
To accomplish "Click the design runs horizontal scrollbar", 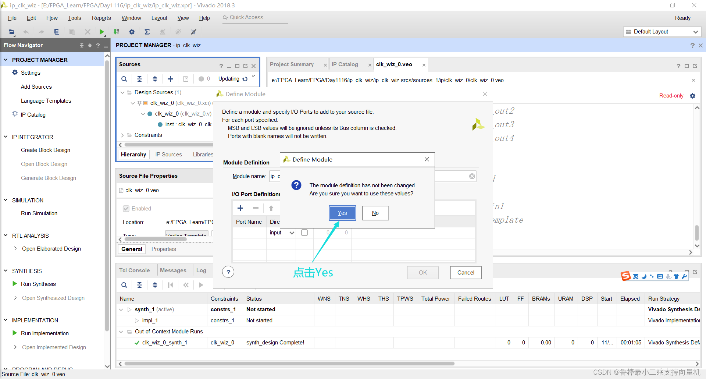I will point(289,364).
